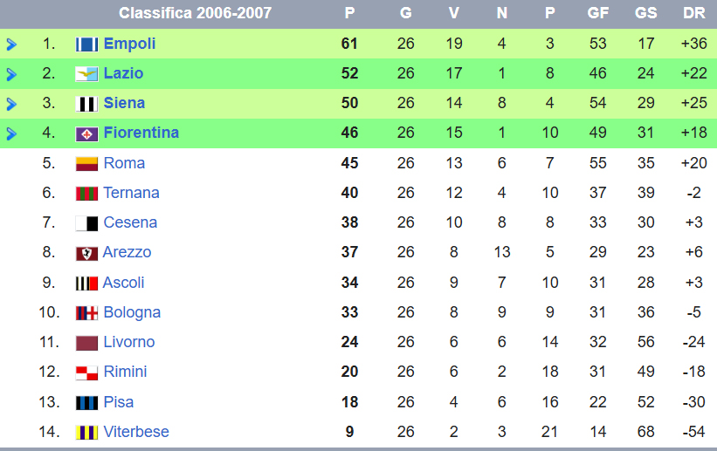The width and height of the screenshot is (717, 451).
Task: Click the Viterbese yellow-blue flag icon
Action: point(86,433)
